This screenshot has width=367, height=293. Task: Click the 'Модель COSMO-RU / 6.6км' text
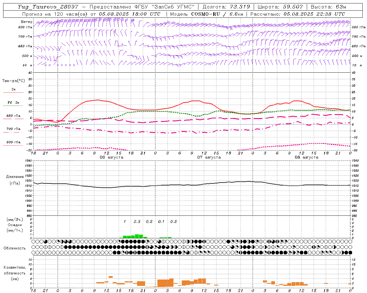pos(206,14)
